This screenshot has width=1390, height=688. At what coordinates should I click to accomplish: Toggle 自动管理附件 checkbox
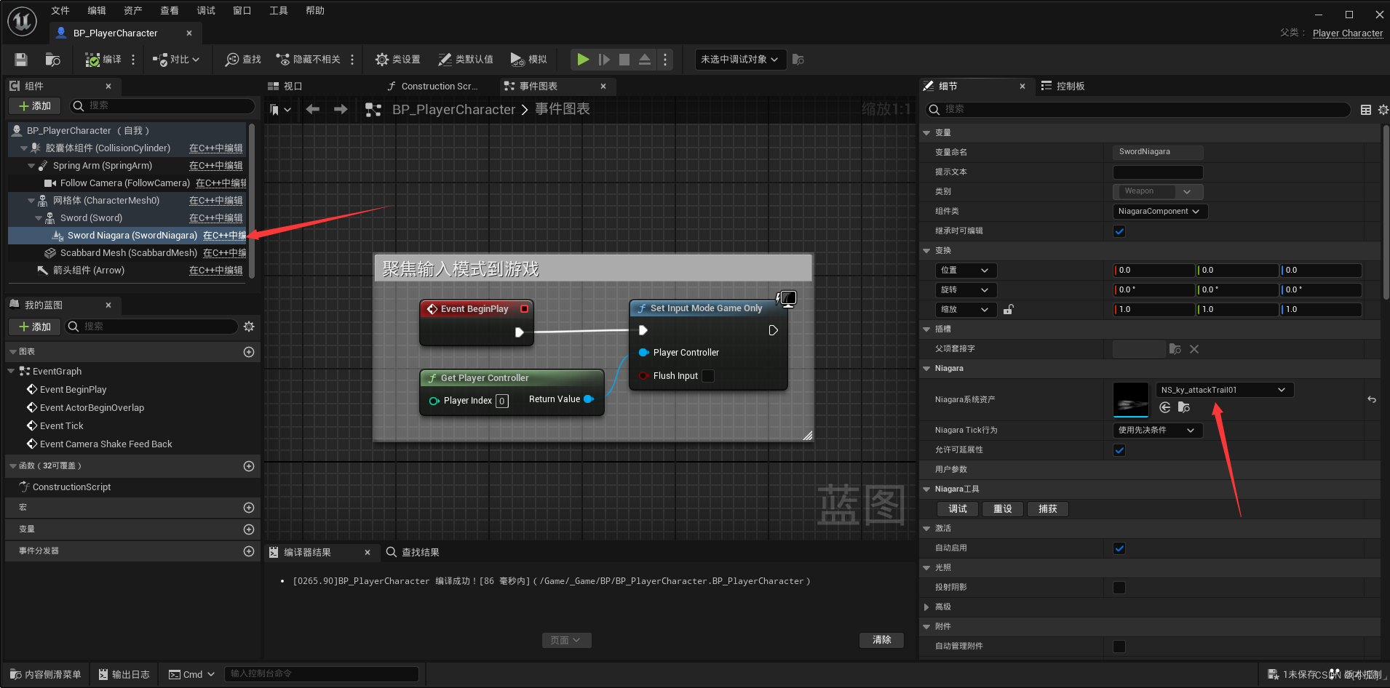tap(1119, 647)
